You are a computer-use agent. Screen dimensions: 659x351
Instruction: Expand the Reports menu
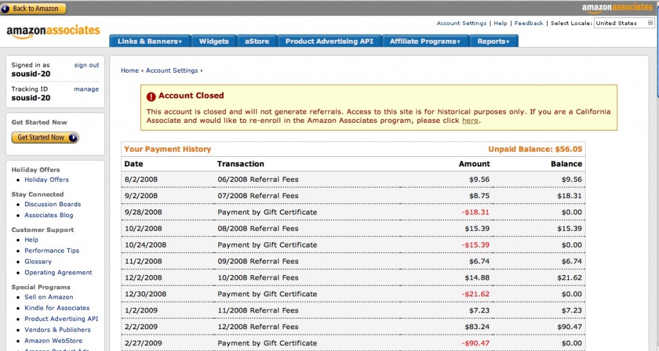[x=493, y=41]
